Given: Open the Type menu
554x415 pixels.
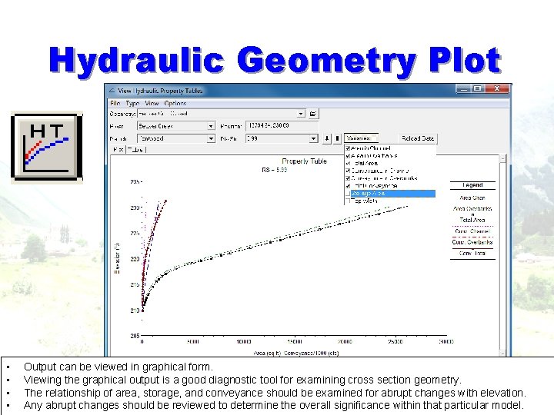Looking at the screenshot, I should 132,103.
